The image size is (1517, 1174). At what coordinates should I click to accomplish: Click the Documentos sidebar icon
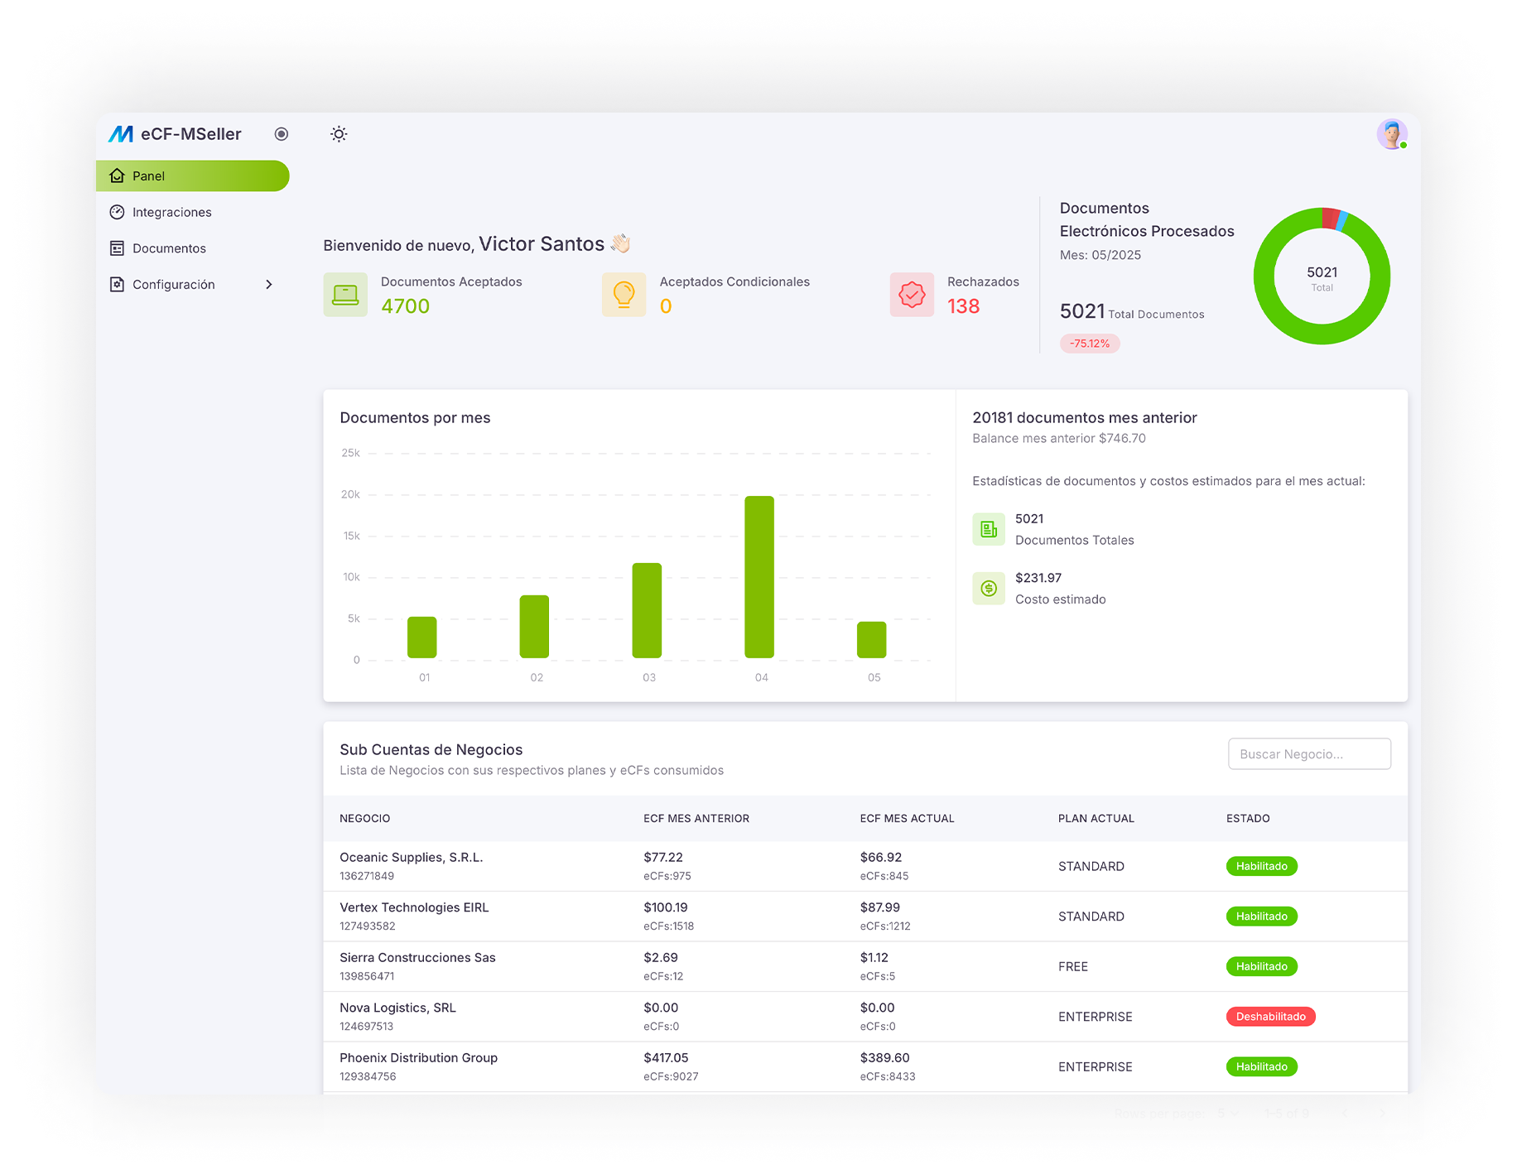click(x=118, y=248)
